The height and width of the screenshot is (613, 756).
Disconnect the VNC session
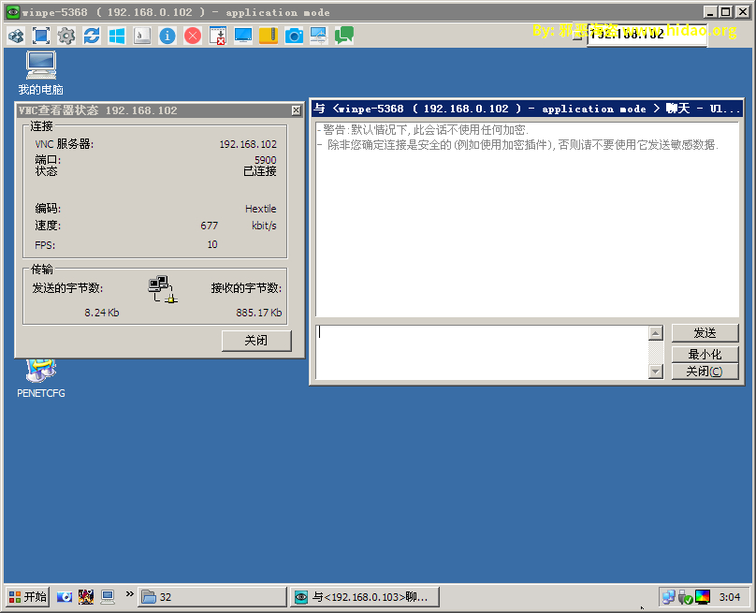(x=195, y=35)
